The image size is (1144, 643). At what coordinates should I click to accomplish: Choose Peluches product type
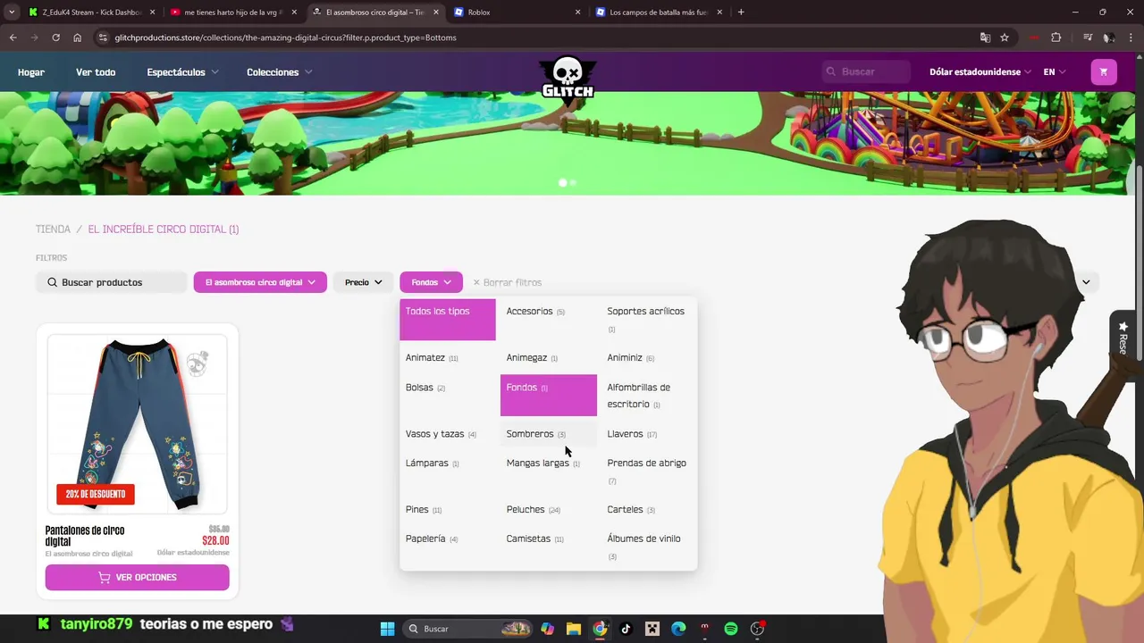(533, 510)
